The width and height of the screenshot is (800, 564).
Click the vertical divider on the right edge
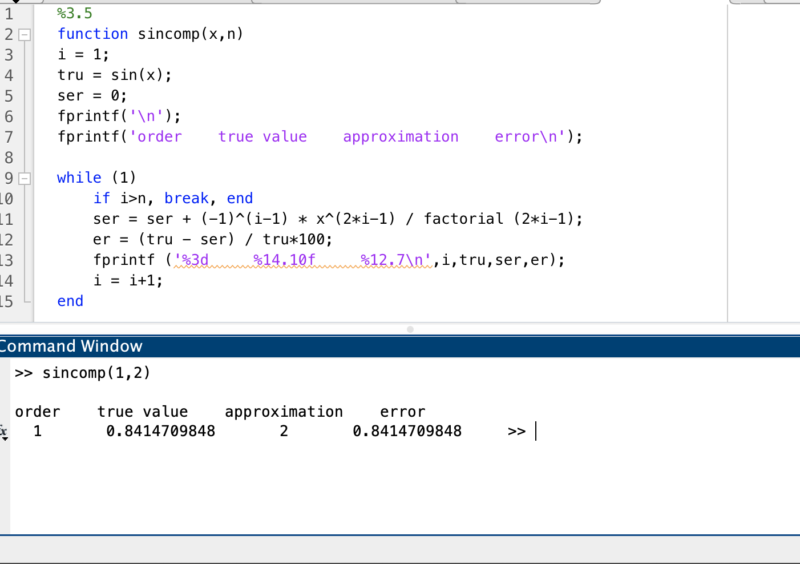pyautogui.click(x=728, y=171)
